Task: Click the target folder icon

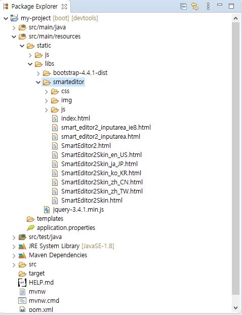Action: (x=22, y=273)
